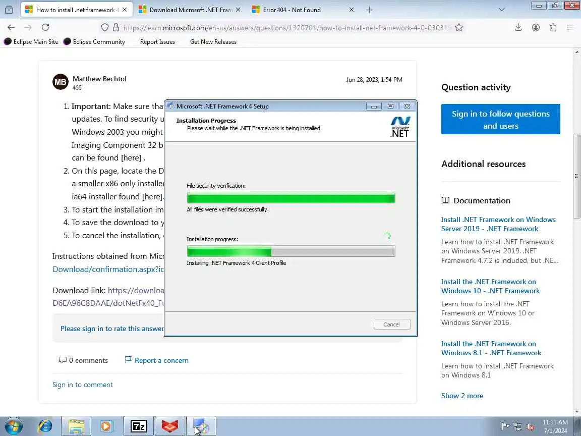
Task: Open the Download/confirmation.aspx link
Action: point(108,269)
